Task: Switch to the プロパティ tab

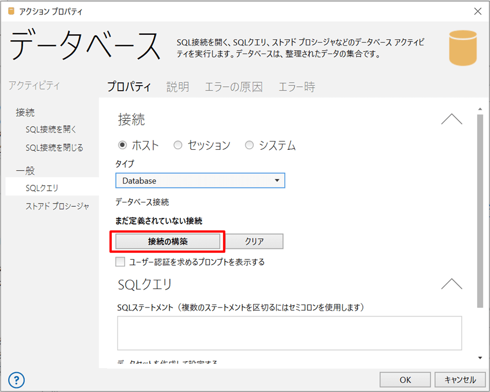Action: coord(129,86)
